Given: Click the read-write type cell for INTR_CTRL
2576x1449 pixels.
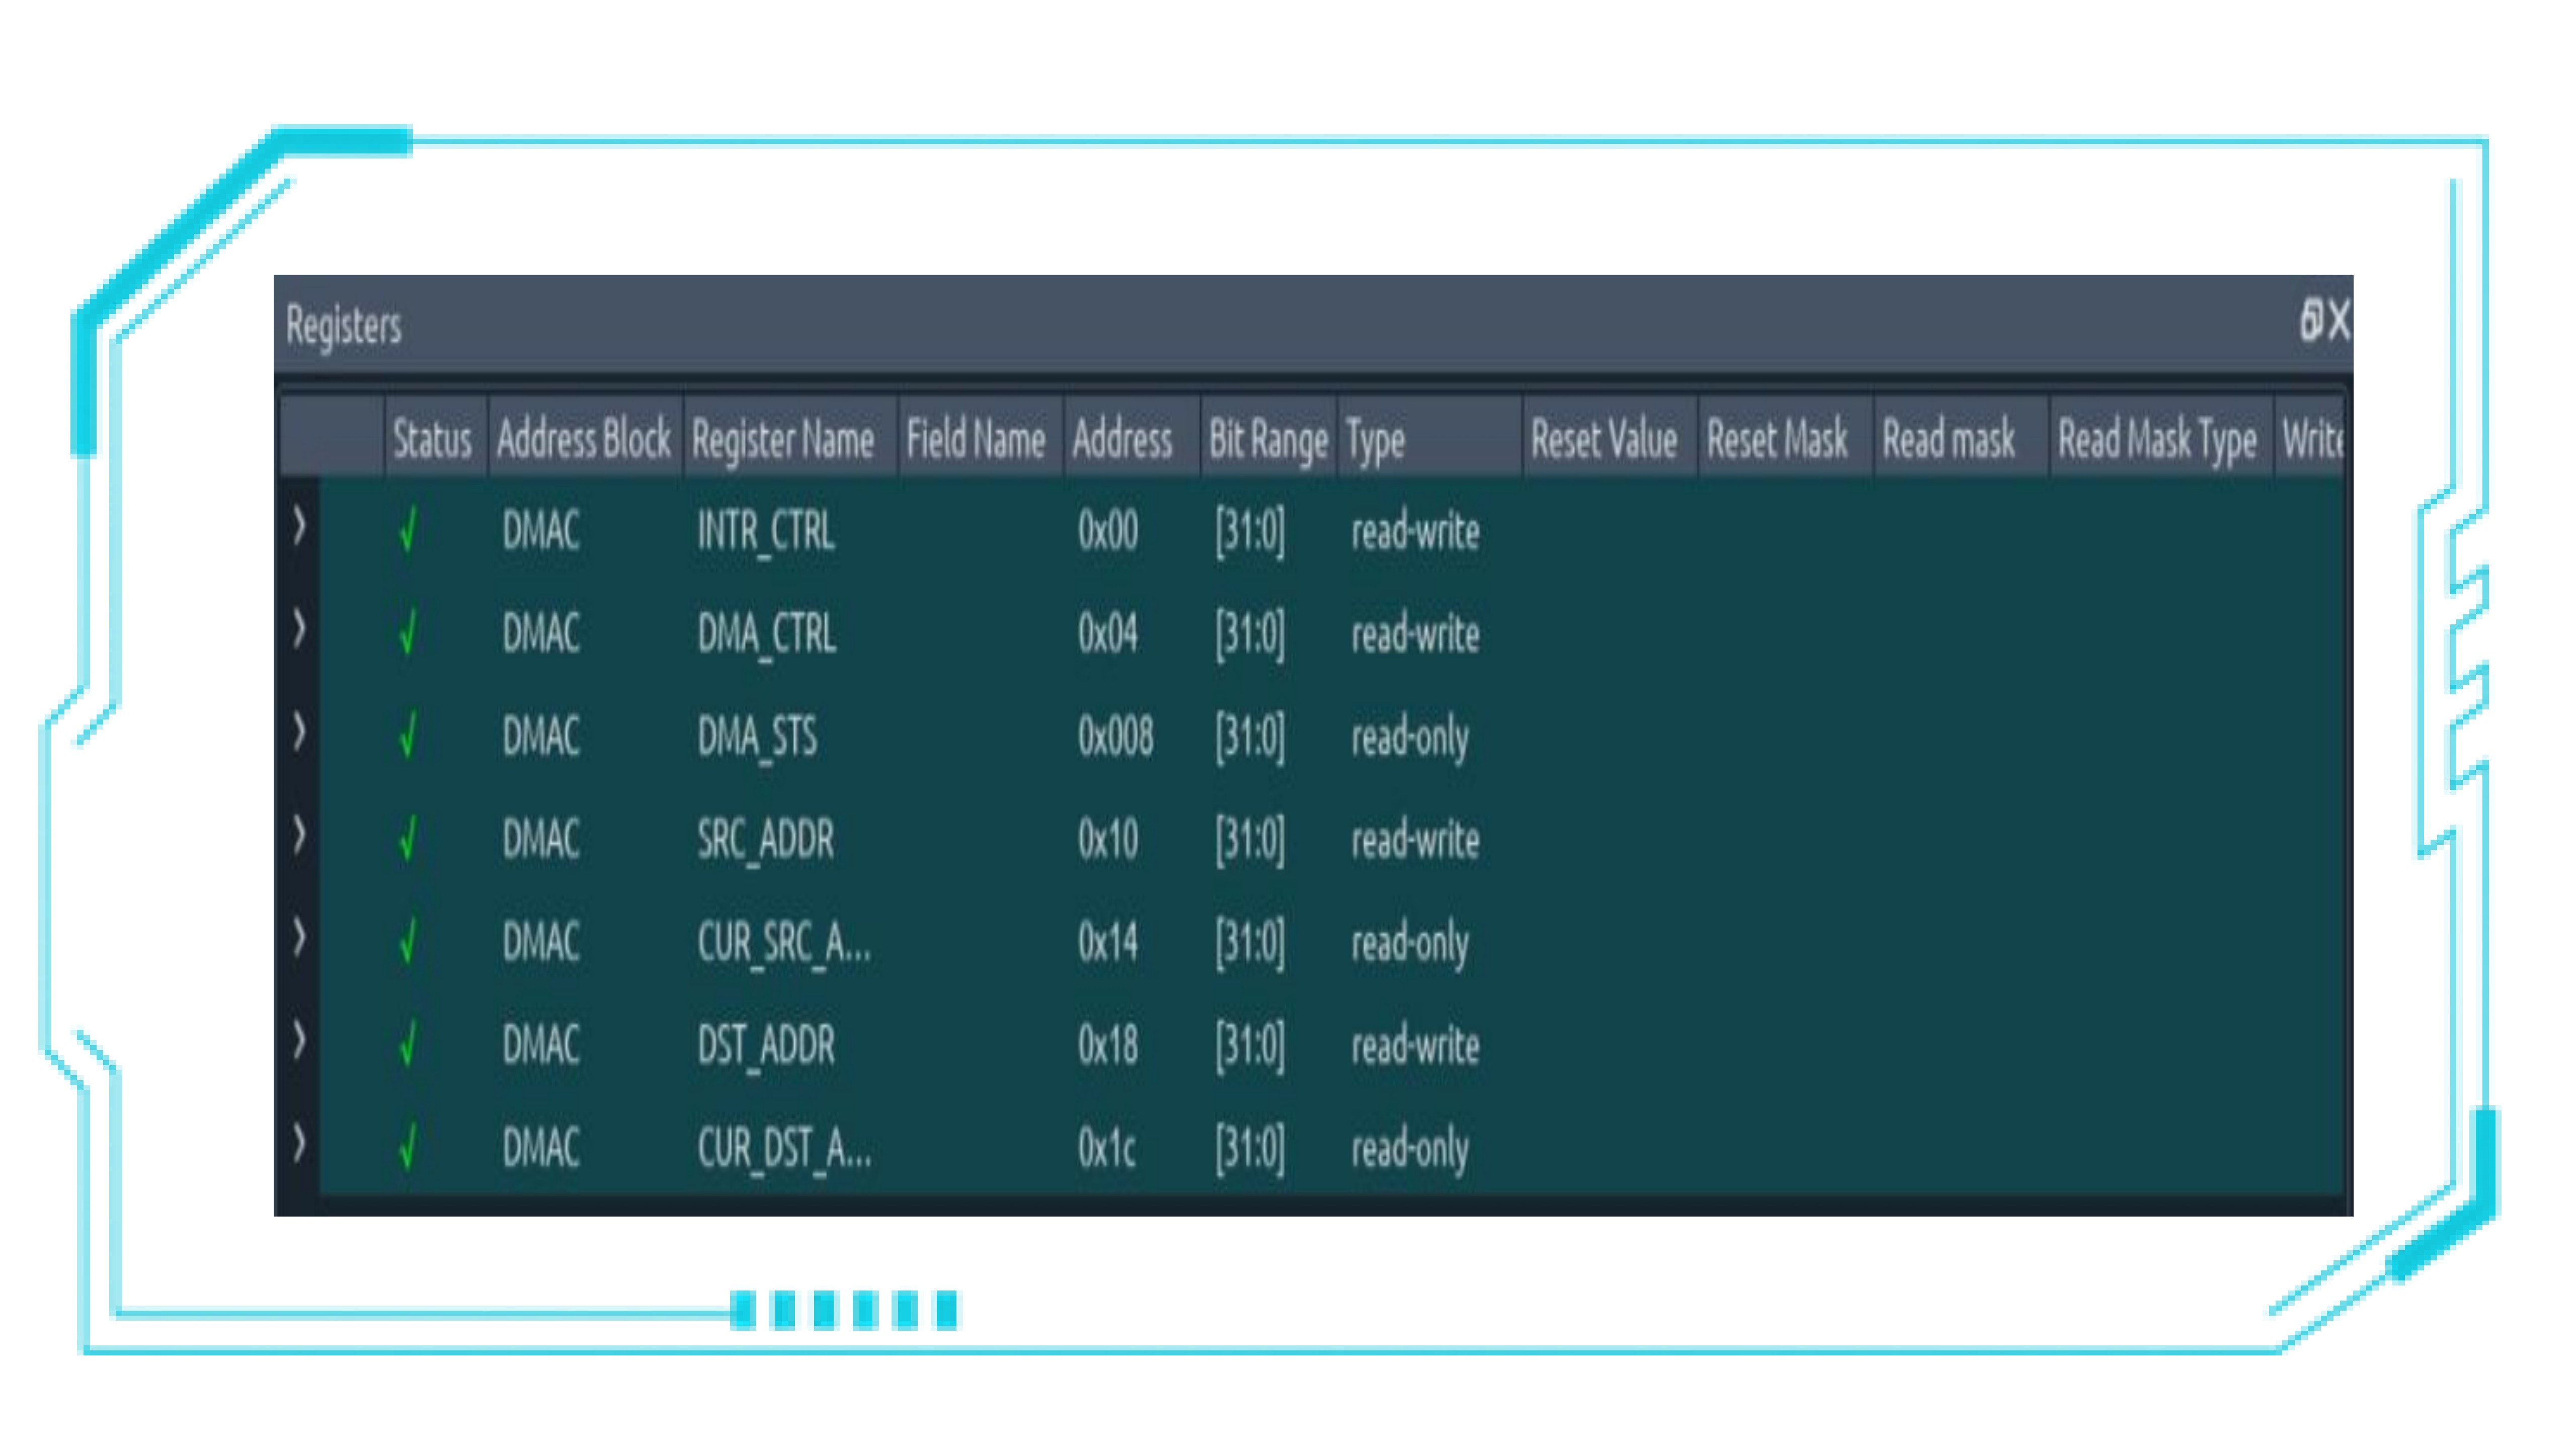Looking at the screenshot, I should click(x=1415, y=531).
